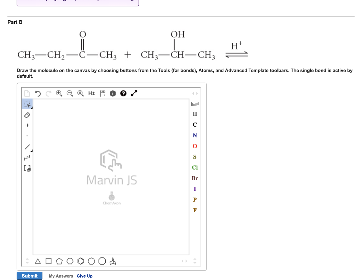The height and width of the screenshot is (280, 362).
Task: Select the chain bond tool
Action: [x=27, y=157]
